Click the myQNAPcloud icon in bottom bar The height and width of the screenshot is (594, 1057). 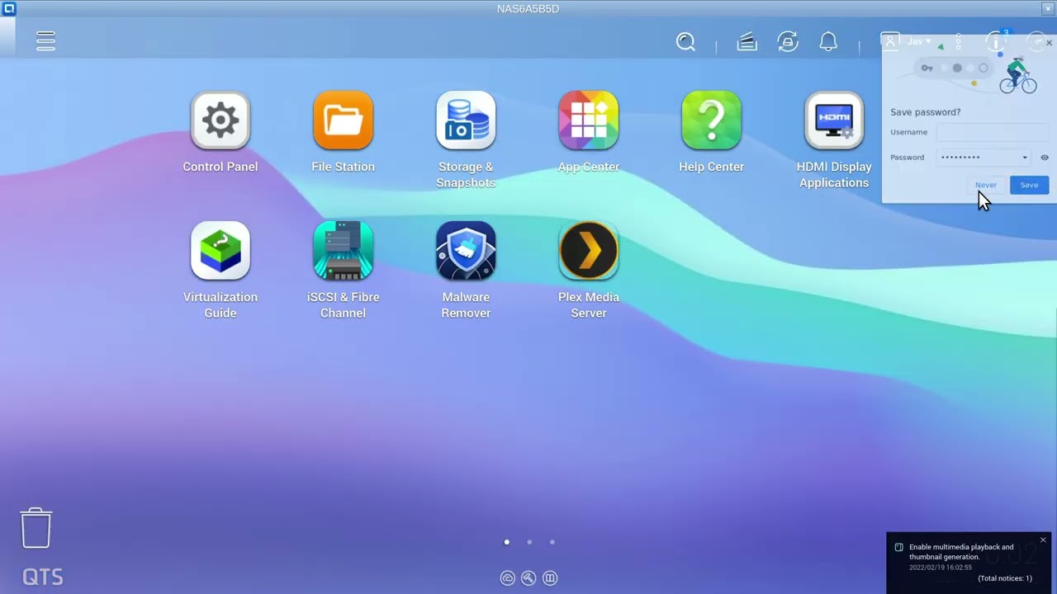click(x=507, y=578)
